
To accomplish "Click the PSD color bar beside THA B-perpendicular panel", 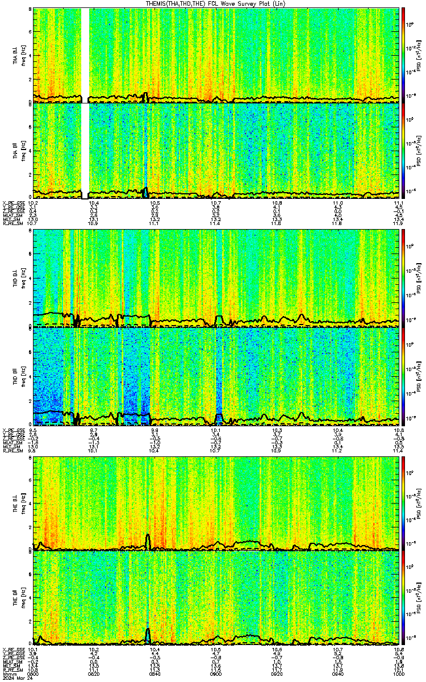I will [403, 55].
